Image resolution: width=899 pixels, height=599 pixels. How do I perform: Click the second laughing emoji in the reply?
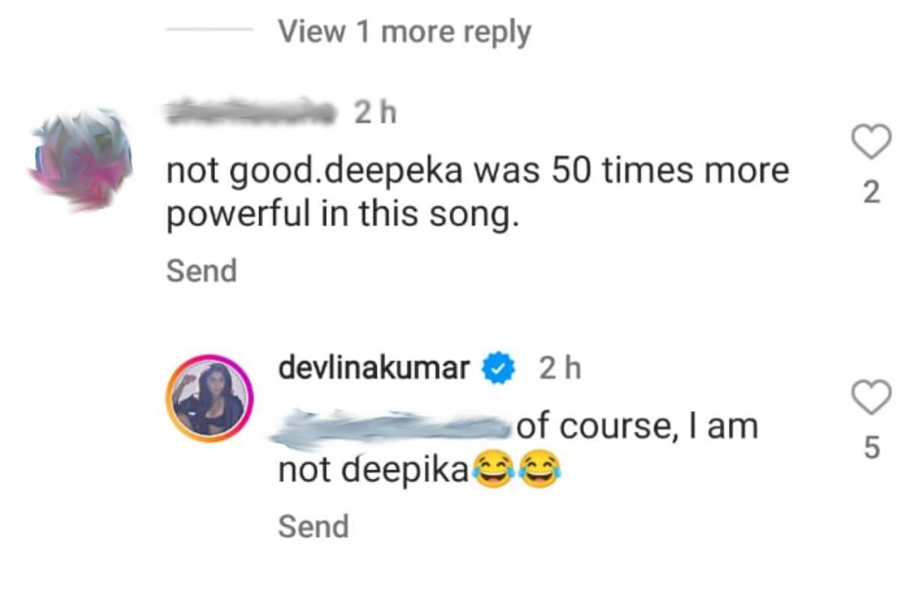539,472
